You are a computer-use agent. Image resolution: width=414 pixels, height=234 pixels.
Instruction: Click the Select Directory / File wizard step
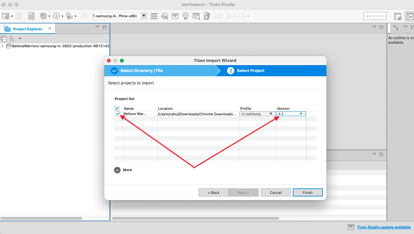pyautogui.click(x=160, y=71)
